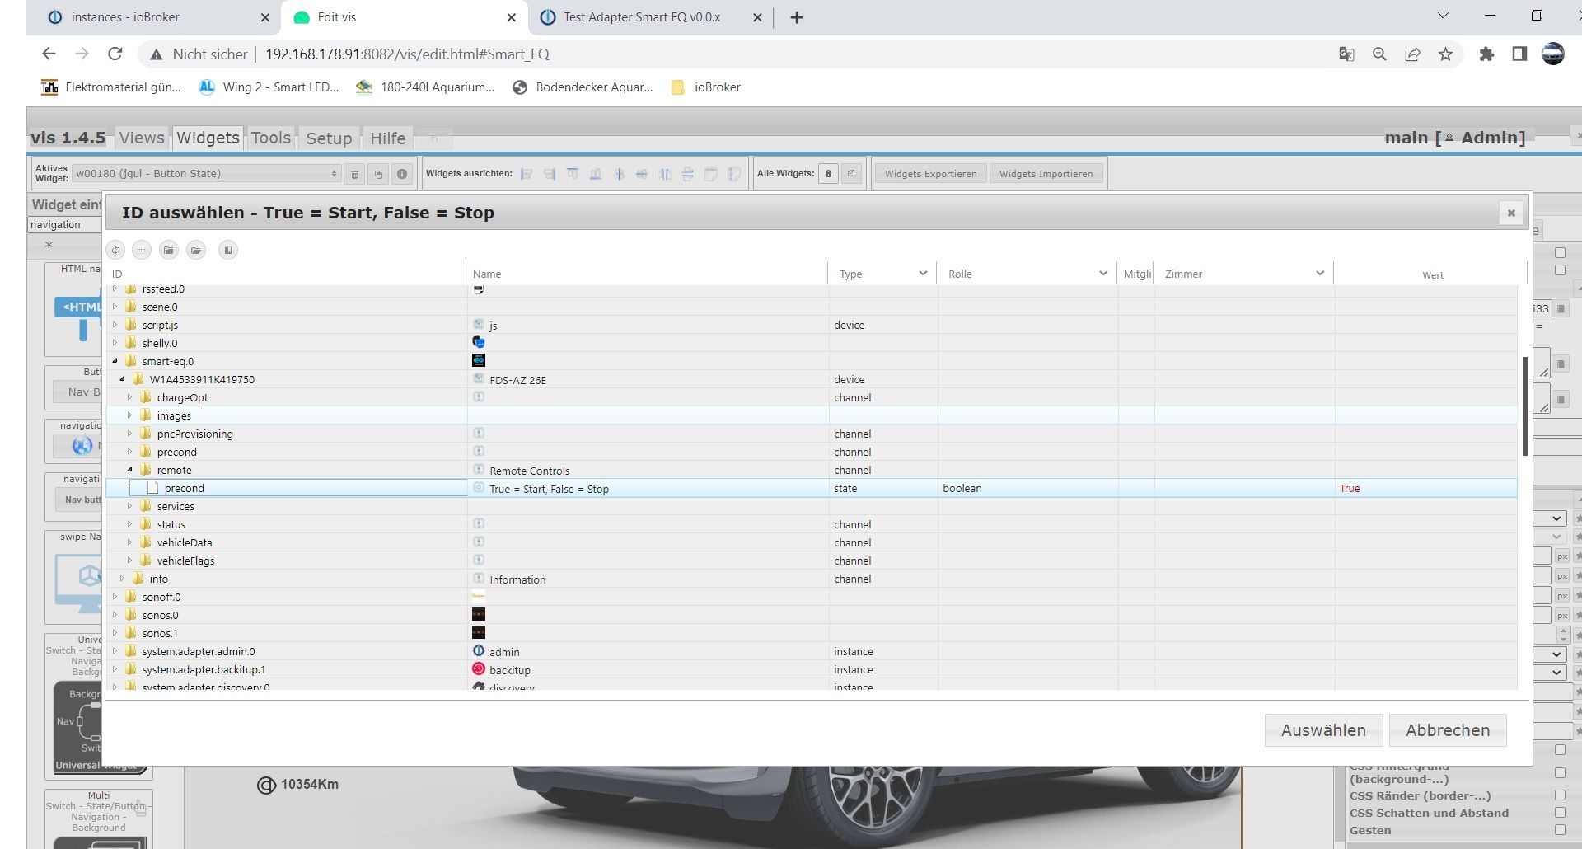The image size is (1582, 849).
Task: Click export icon next to Alle Widgets lock
Action: coord(851,174)
